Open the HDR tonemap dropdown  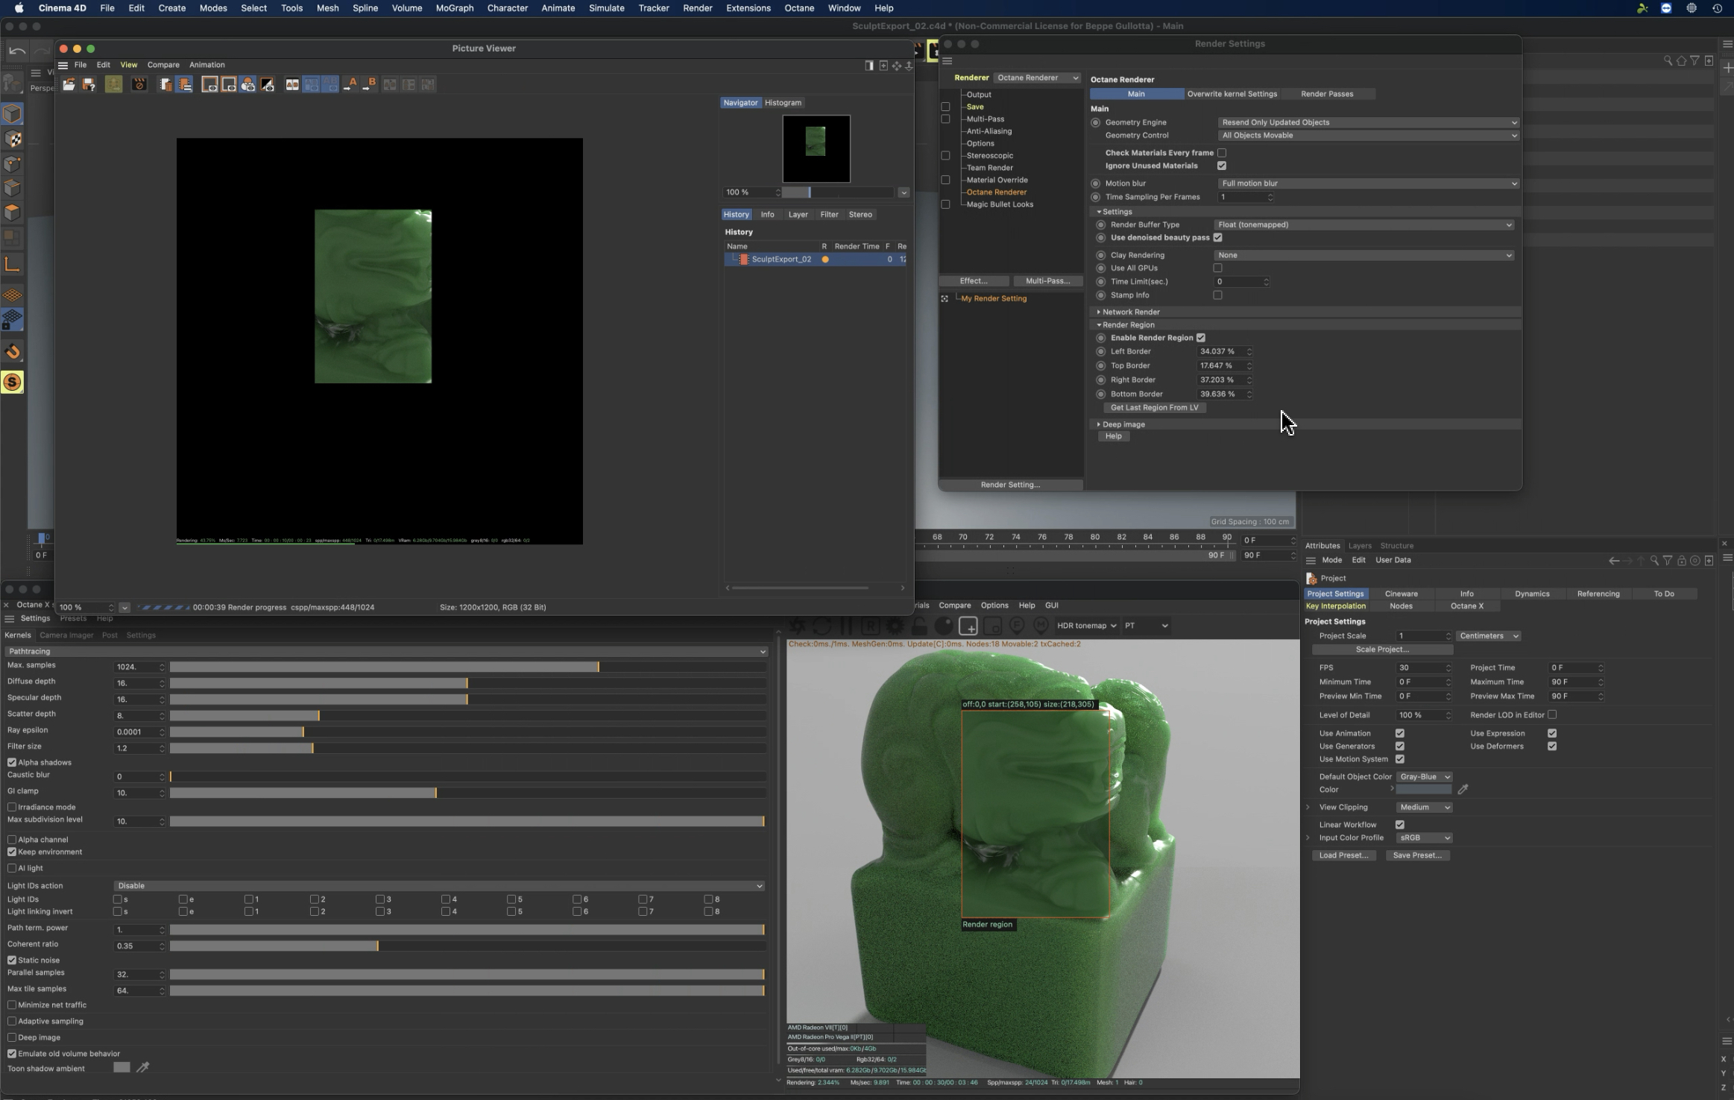1086,626
